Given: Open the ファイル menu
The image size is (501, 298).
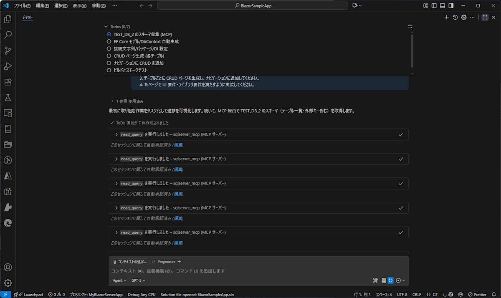Looking at the screenshot, I should pyautogui.click(x=23, y=5).
